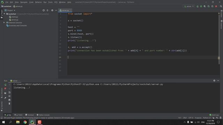Viewport: 223px width, 125px height.
Task: Select the server tab in Run panel
Action: (x=15, y=81)
